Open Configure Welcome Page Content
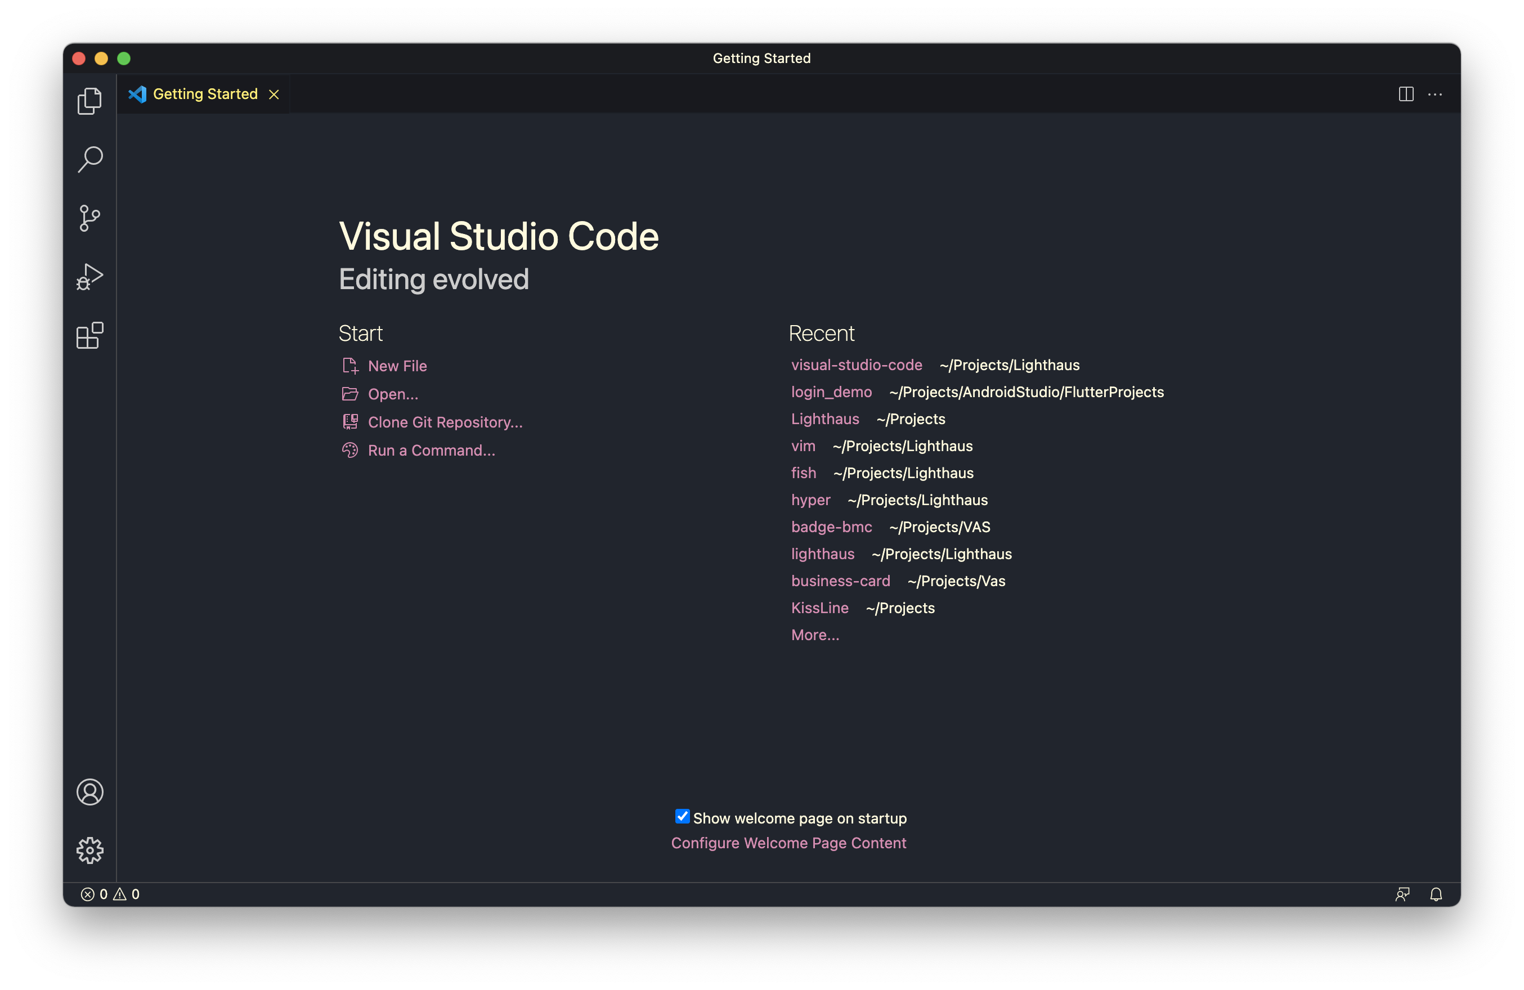 pyautogui.click(x=788, y=843)
